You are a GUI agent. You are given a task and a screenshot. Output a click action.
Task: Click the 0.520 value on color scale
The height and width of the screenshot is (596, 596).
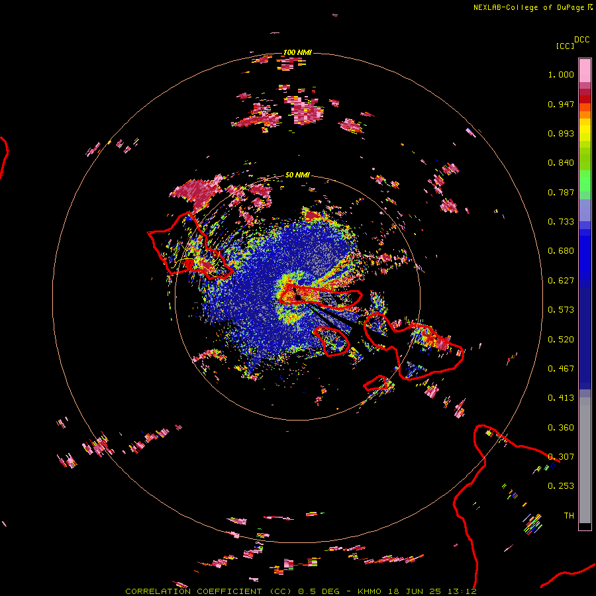point(561,340)
